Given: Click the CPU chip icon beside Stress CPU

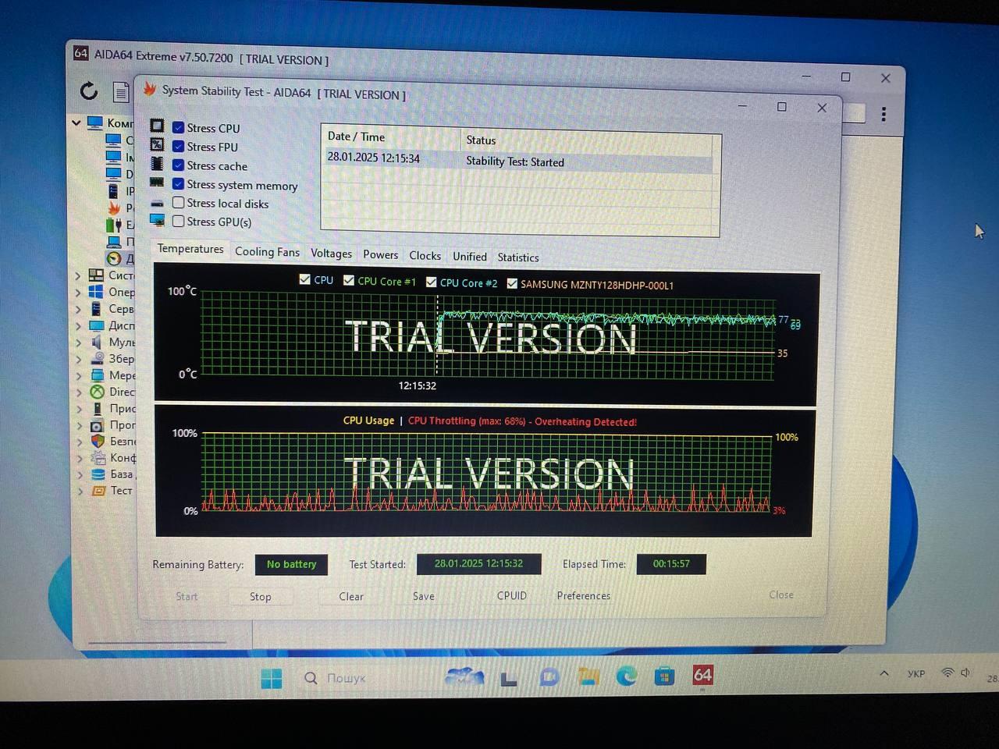Looking at the screenshot, I should coord(157,126).
